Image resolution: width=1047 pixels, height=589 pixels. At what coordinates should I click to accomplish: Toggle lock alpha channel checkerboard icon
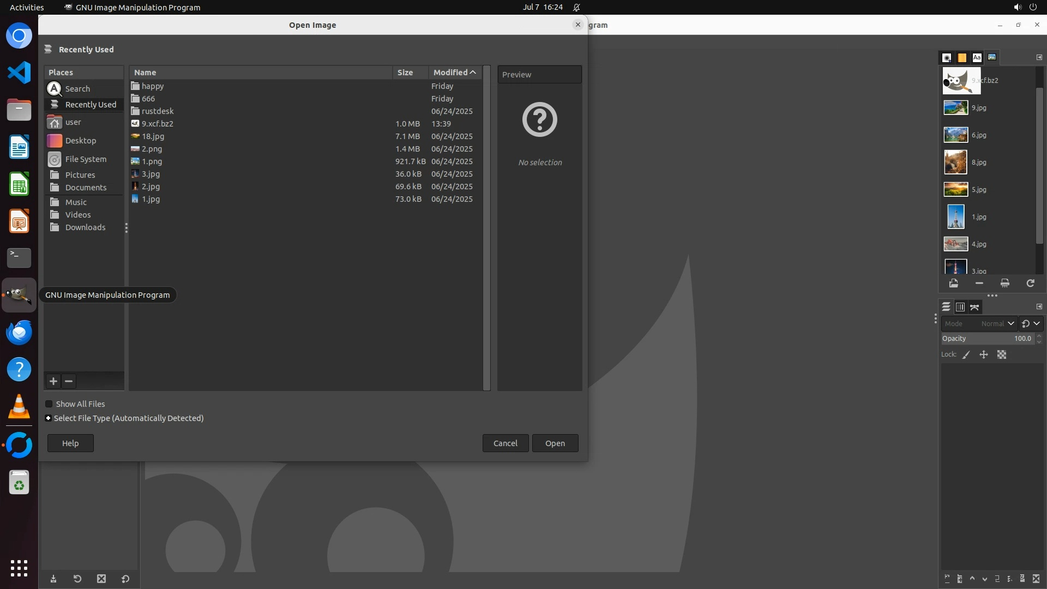pos(1002,354)
